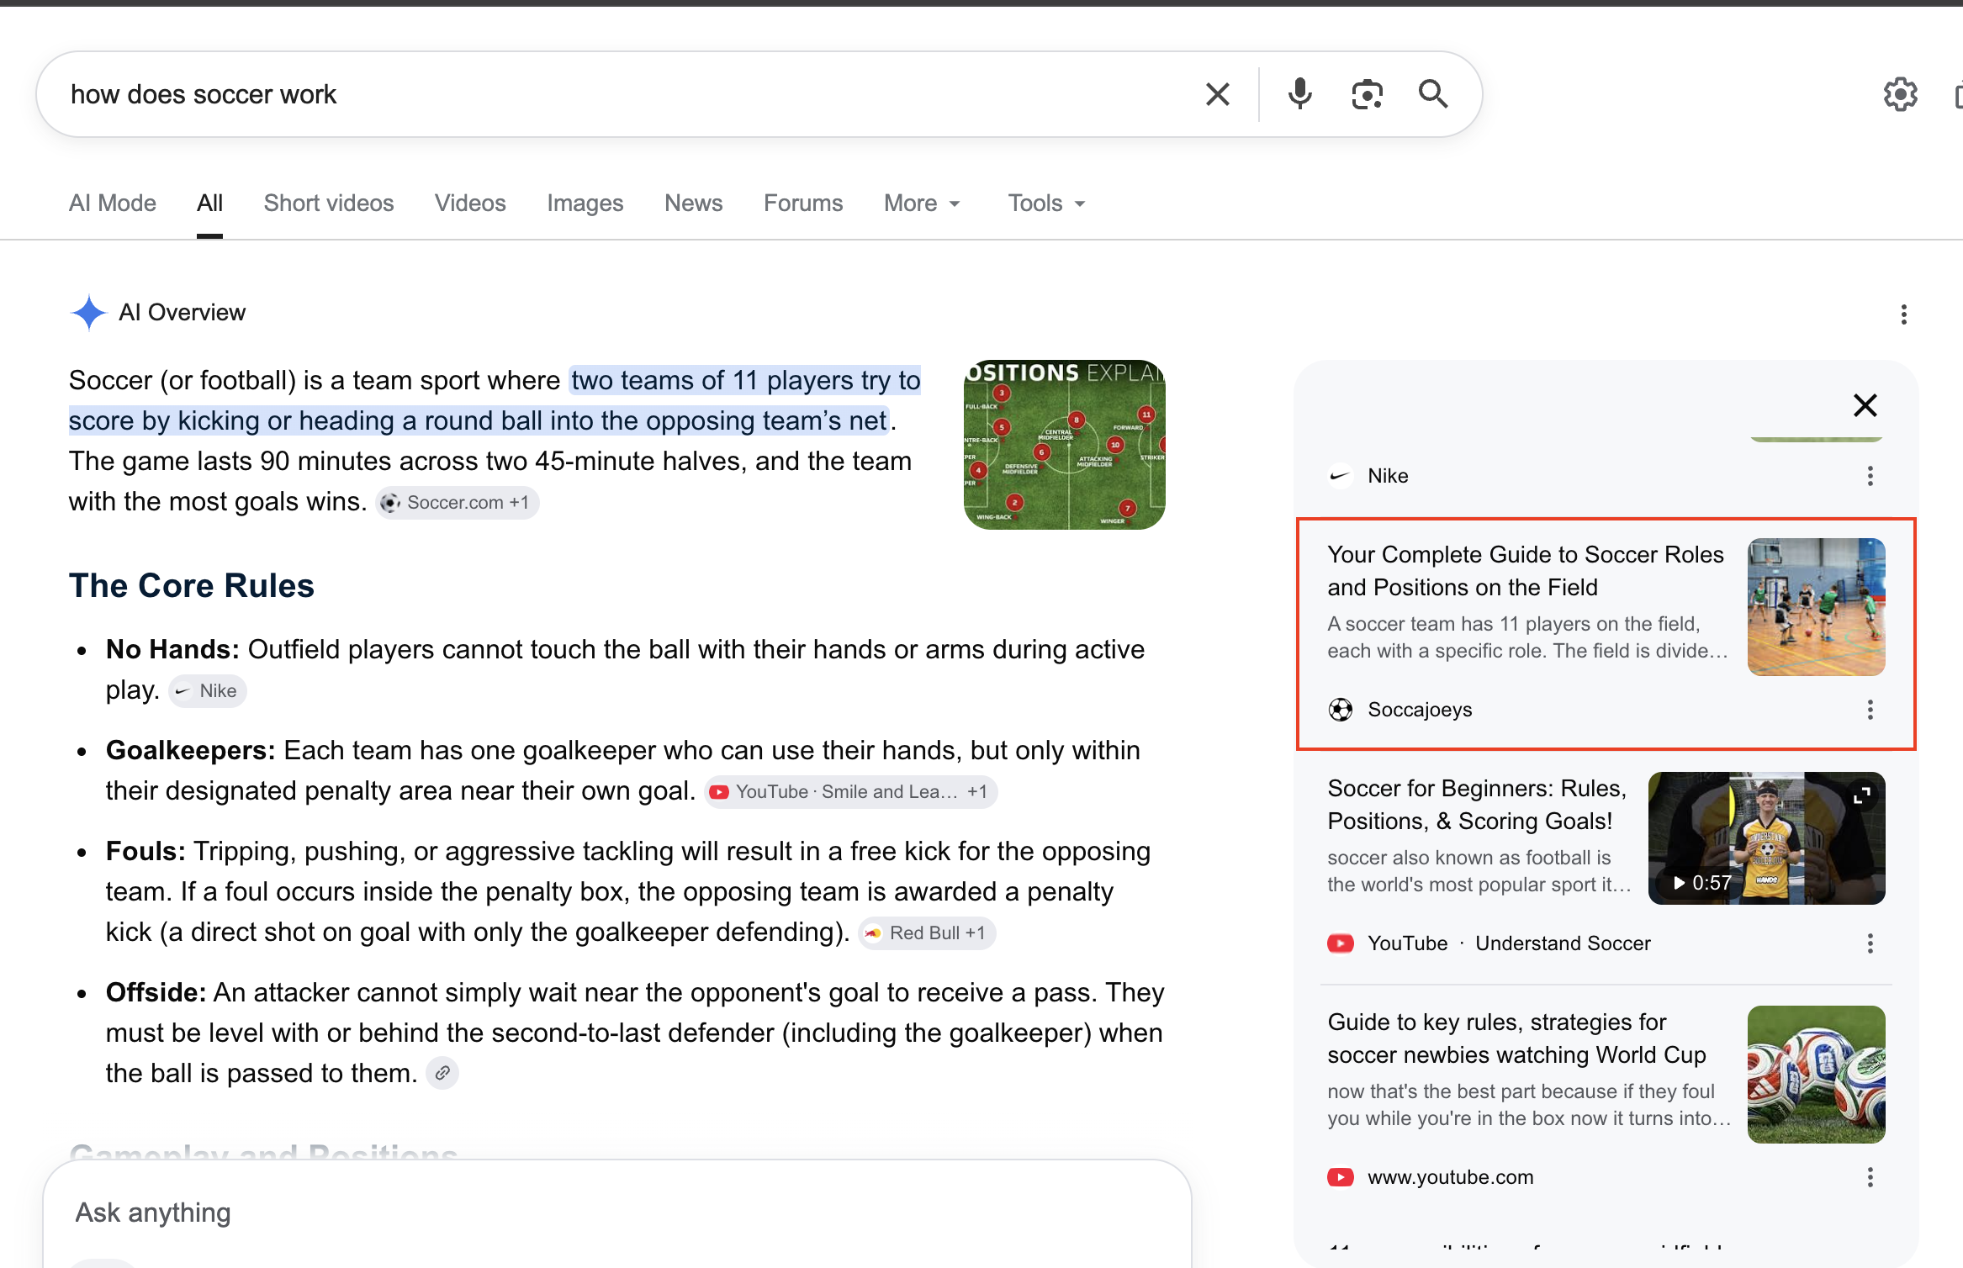This screenshot has width=1963, height=1268.
Task: Open the AI Overview three-dot options menu
Action: (1903, 314)
